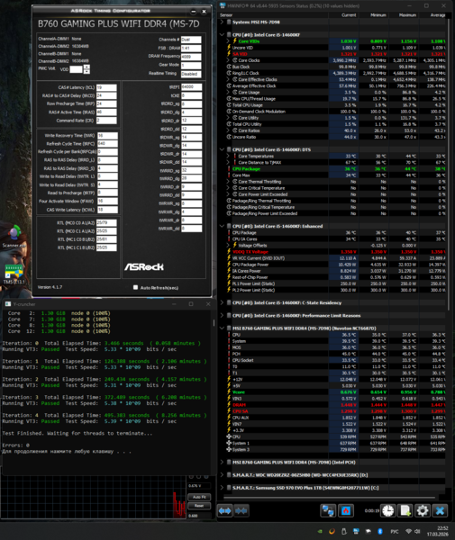Expand the Performance Limit Reasons section
The image size is (455, 540).
pos(222,316)
